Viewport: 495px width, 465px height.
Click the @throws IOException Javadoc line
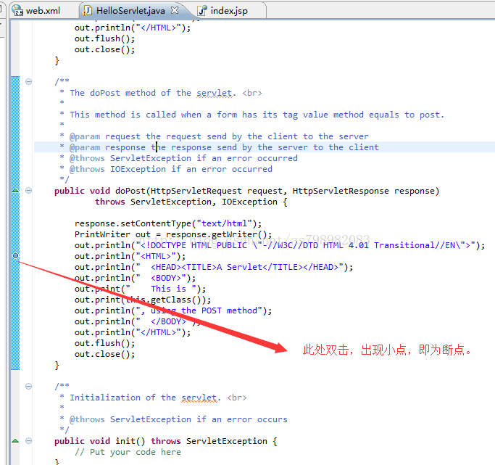[166, 169]
